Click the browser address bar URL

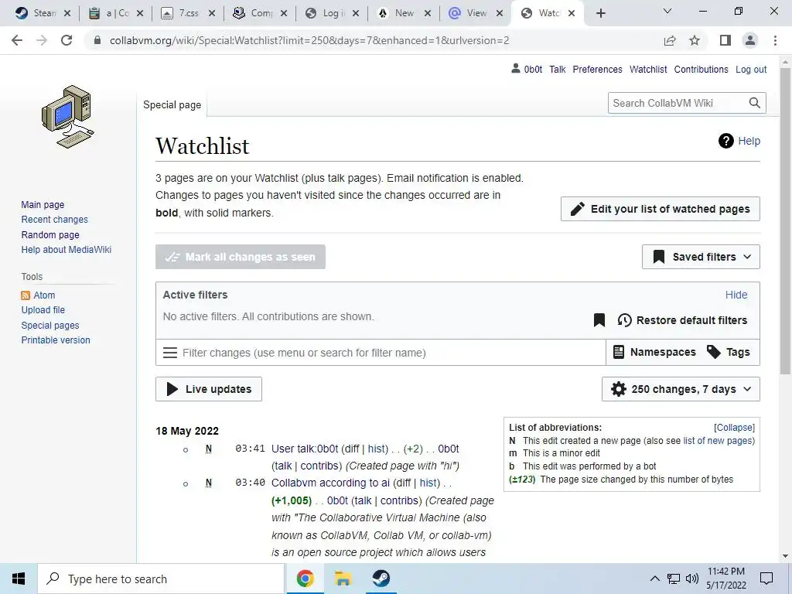[x=309, y=40]
